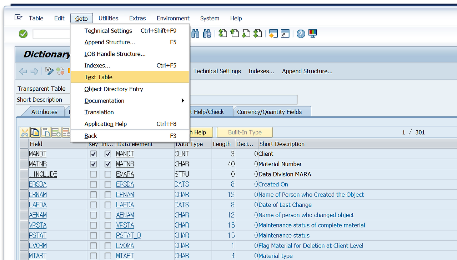Open the Table menu

(36, 18)
